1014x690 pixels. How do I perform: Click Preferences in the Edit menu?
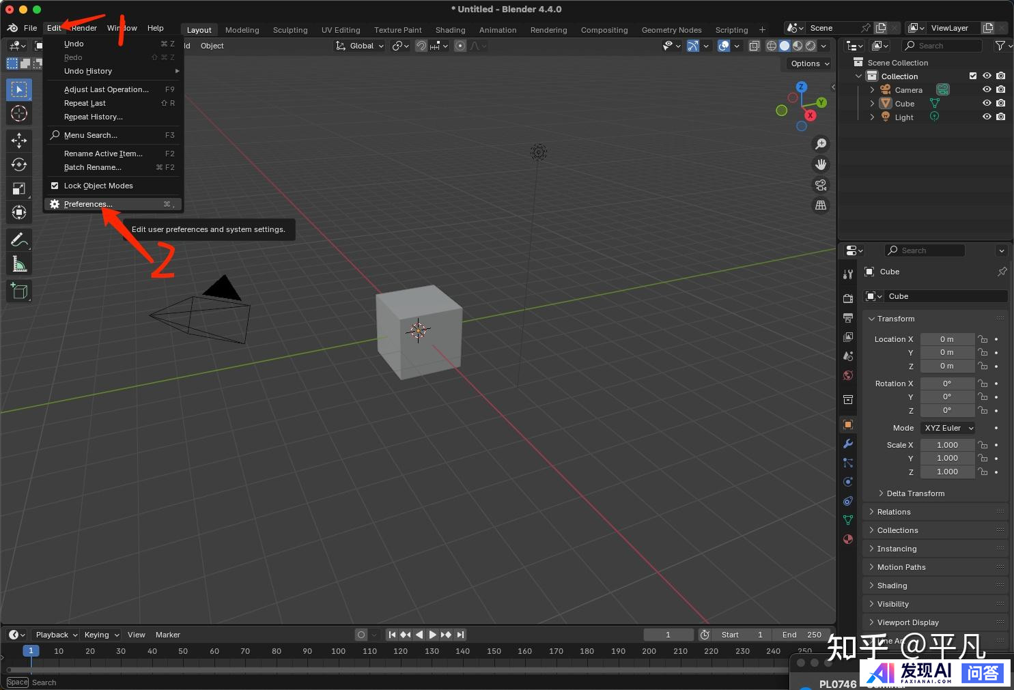[88, 204]
